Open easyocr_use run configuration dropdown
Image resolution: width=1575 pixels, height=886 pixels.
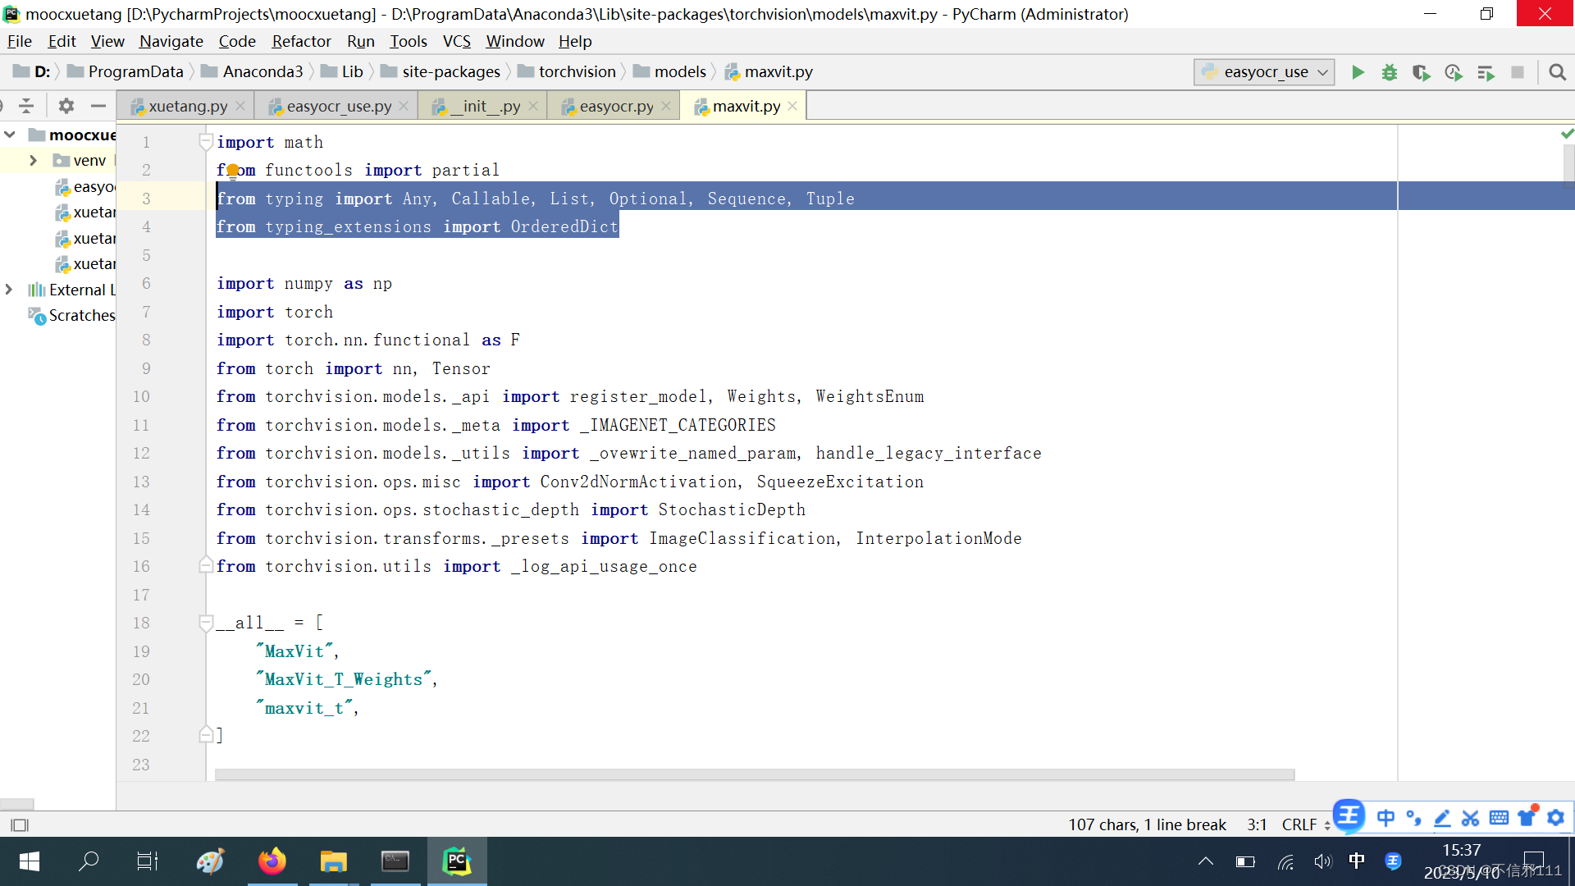1264,72
